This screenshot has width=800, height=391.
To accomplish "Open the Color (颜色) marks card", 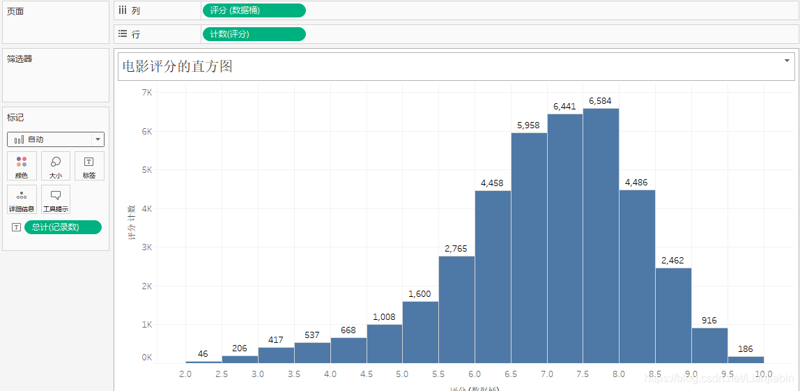I will tap(22, 166).
